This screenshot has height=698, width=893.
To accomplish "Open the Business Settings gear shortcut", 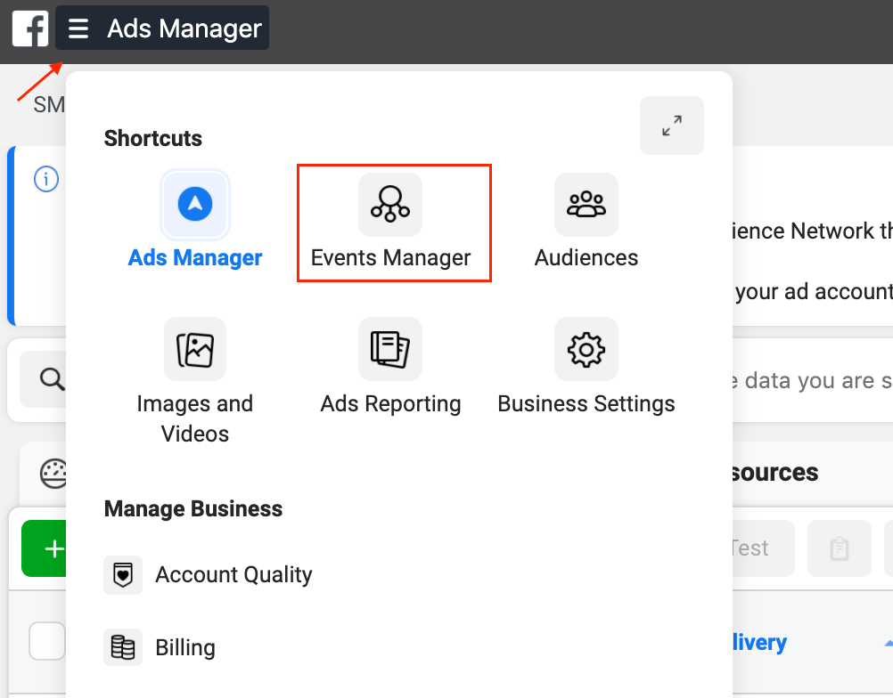I will point(586,349).
